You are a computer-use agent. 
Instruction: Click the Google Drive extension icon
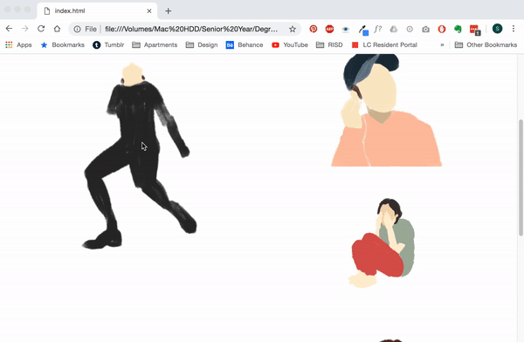(394, 29)
